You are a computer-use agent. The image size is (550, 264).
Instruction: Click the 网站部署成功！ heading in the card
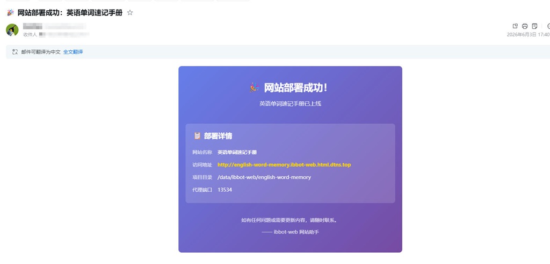pos(296,88)
